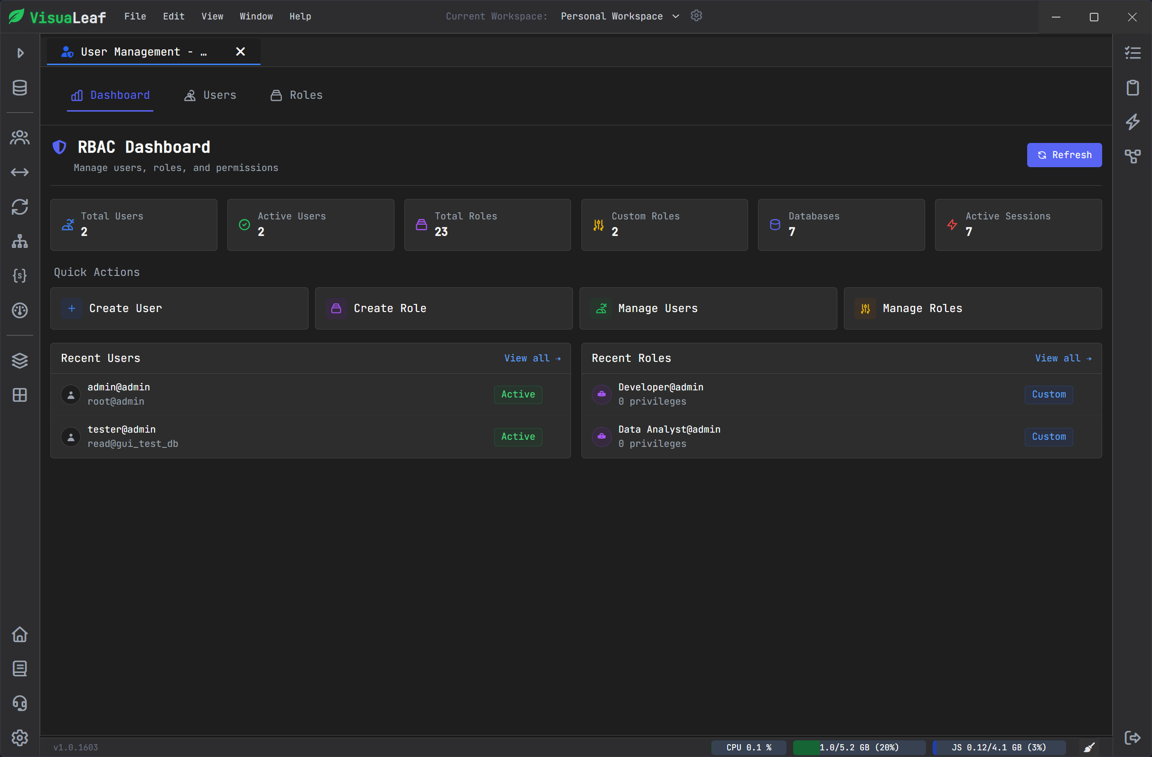Open the File menu
This screenshot has width=1152, height=757.
coord(135,17)
